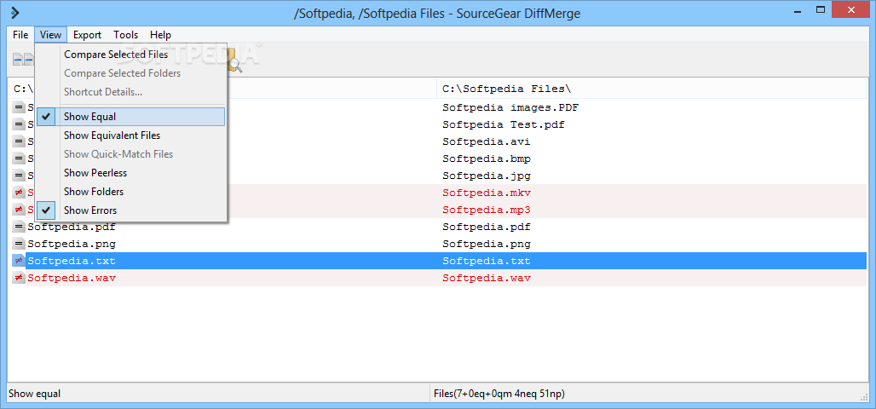
Task: Click the equal status icon for Softpedia.bmp
Action: coord(19,158)
